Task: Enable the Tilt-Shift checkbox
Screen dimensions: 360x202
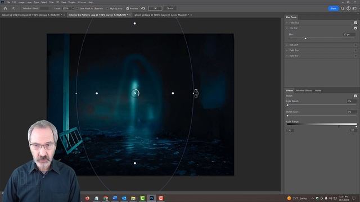Action: [x=355, y=45]
